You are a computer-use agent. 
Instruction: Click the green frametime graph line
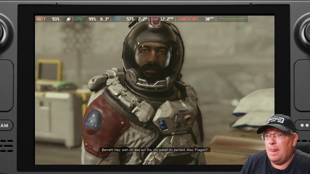click(x=232, y=18)
